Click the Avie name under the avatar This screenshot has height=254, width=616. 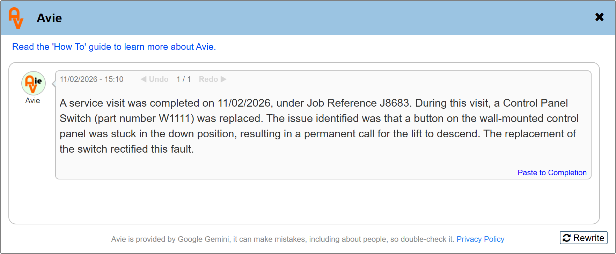click(x=32, y=101)
